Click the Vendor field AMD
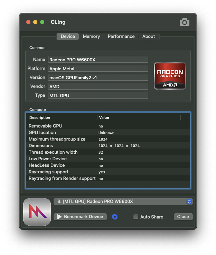Viewport: 216px width, 255px height. (x=98, y=86)
